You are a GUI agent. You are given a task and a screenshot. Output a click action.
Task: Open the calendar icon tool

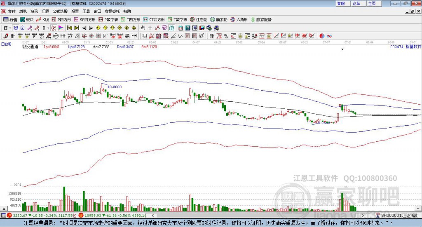point(181,28)
